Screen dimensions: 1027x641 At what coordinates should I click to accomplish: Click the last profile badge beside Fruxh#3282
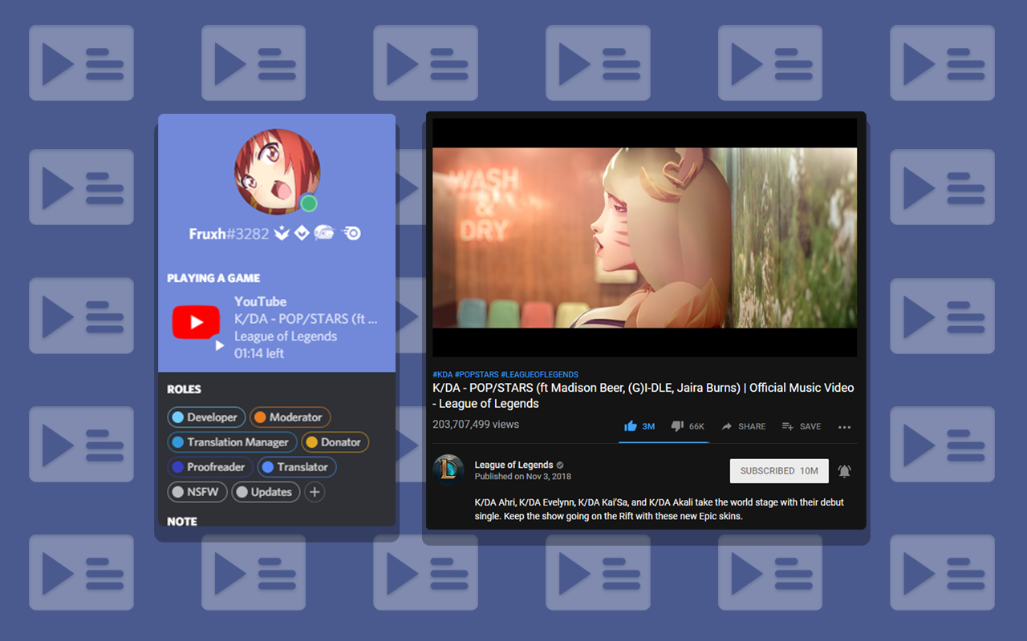[351, 233]
